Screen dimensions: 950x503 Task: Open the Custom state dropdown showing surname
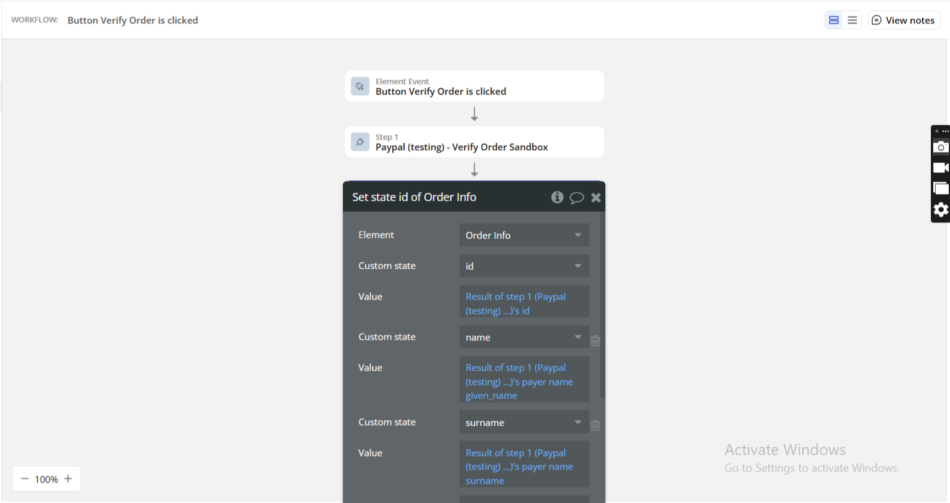(x=523, y=423)
